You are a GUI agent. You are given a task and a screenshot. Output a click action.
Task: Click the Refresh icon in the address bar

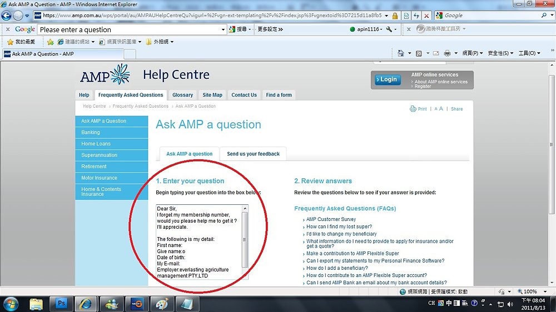(x=416, y=16)
